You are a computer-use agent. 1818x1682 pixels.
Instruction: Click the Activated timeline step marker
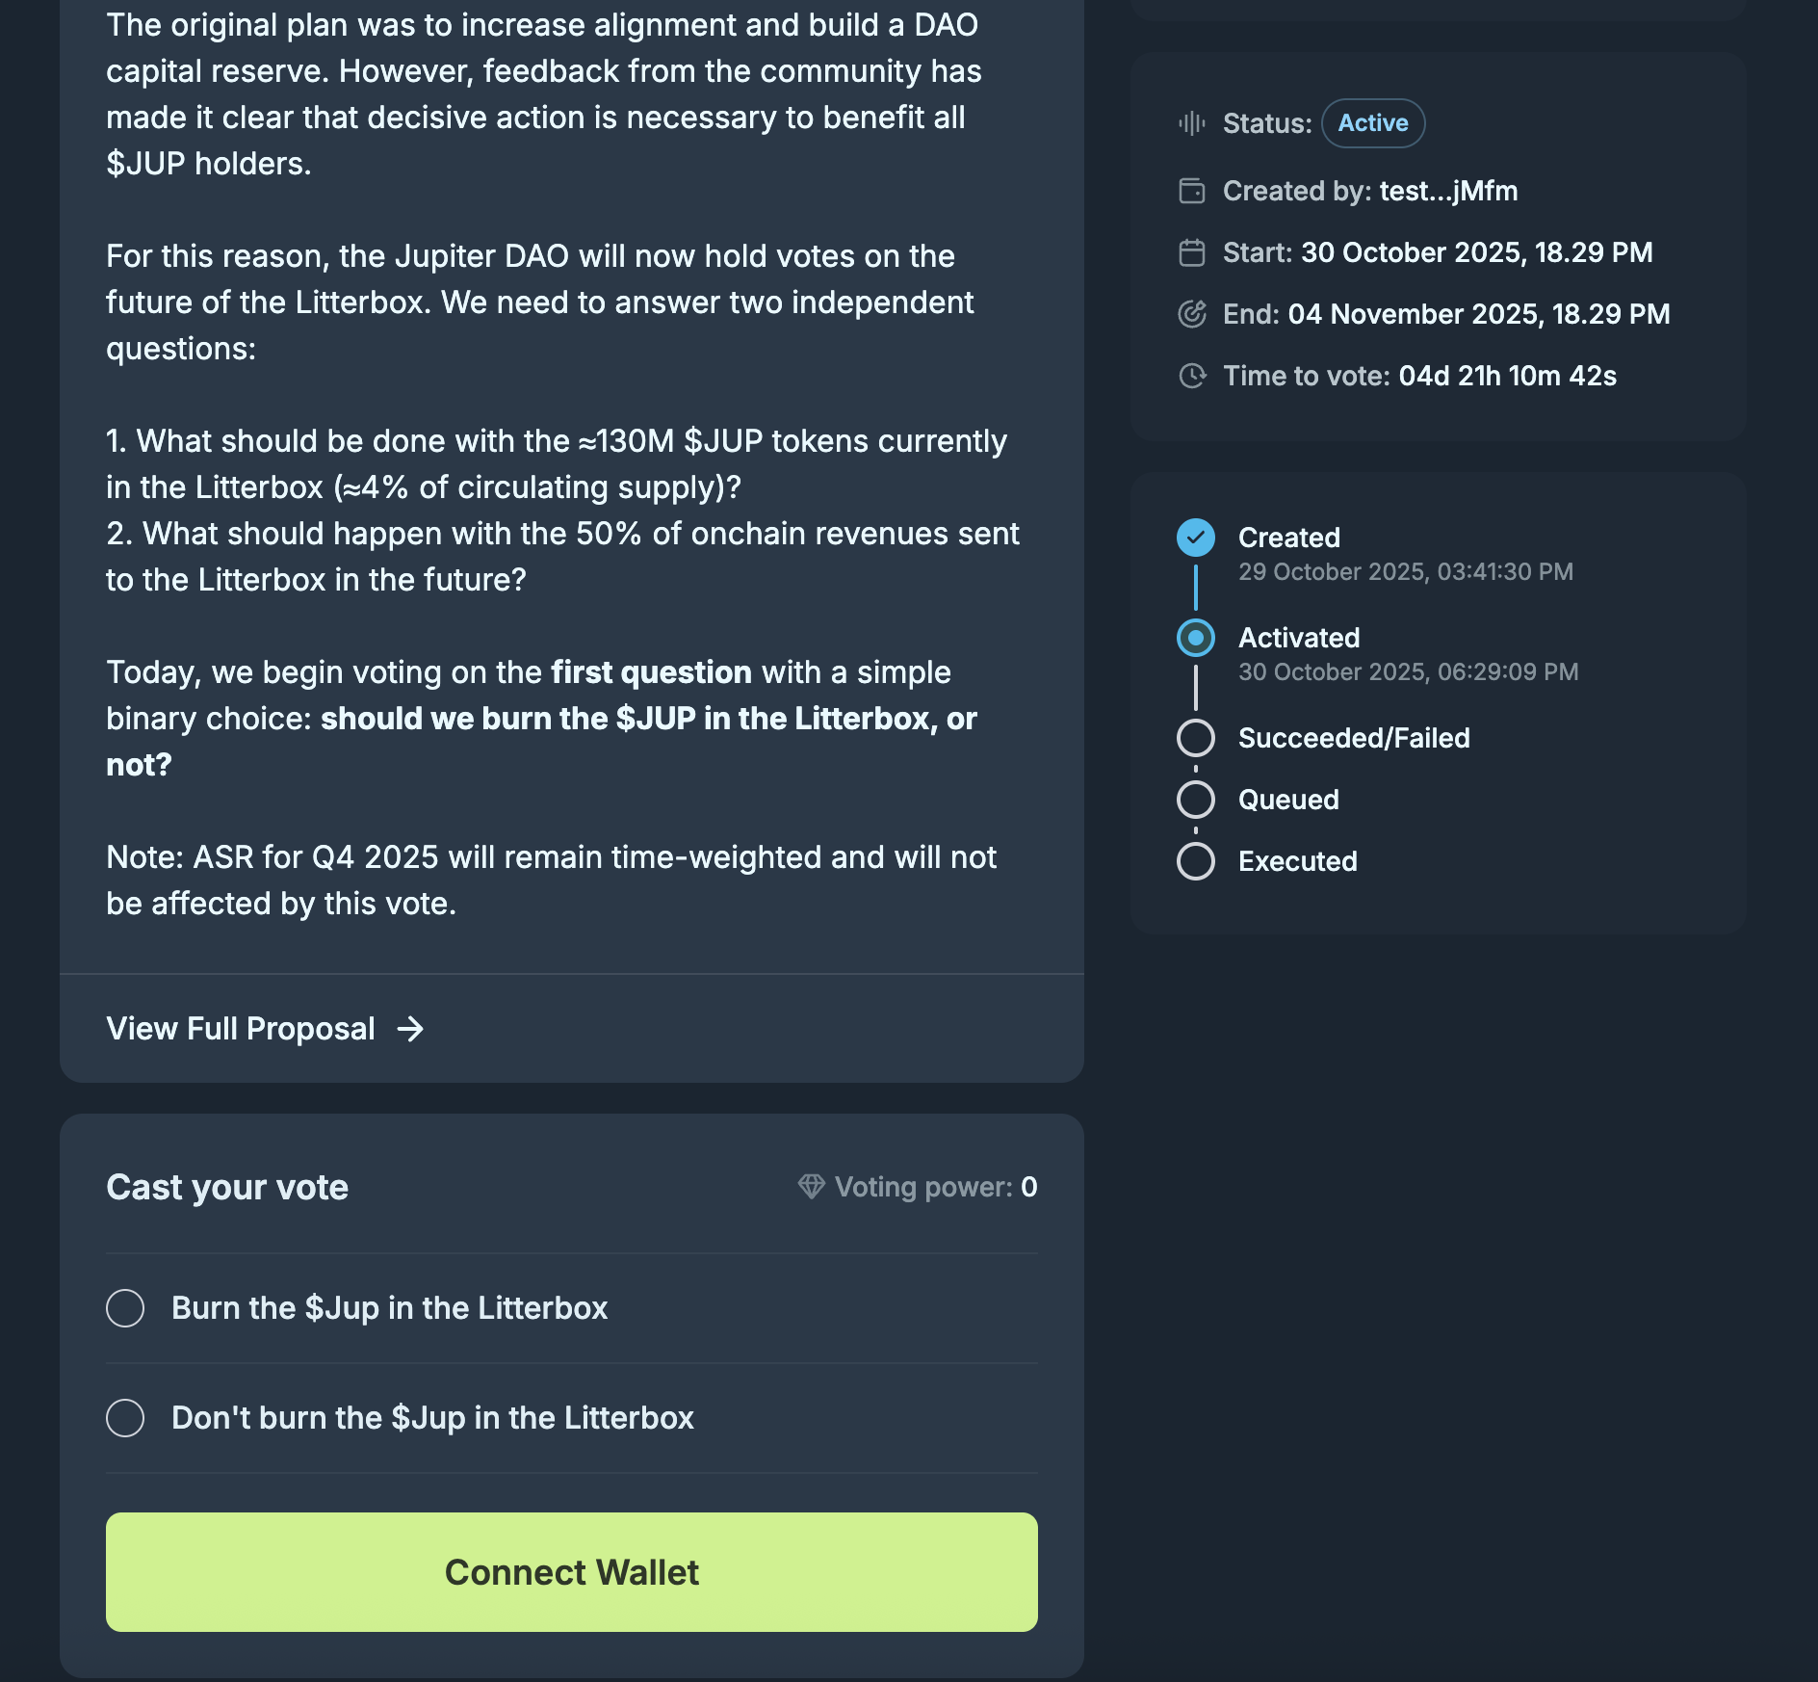(1196, 638)
